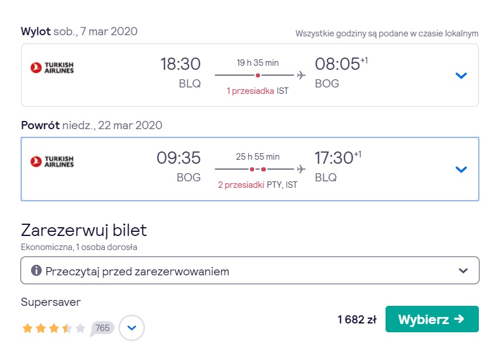This screenshot has width=500, height=344.
Task: Click the 1 682 zł price
Action: tap(357, 319)
